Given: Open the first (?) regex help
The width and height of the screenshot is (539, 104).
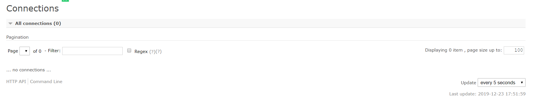Looking at the screenshot, I should click(x=152, y=52).
